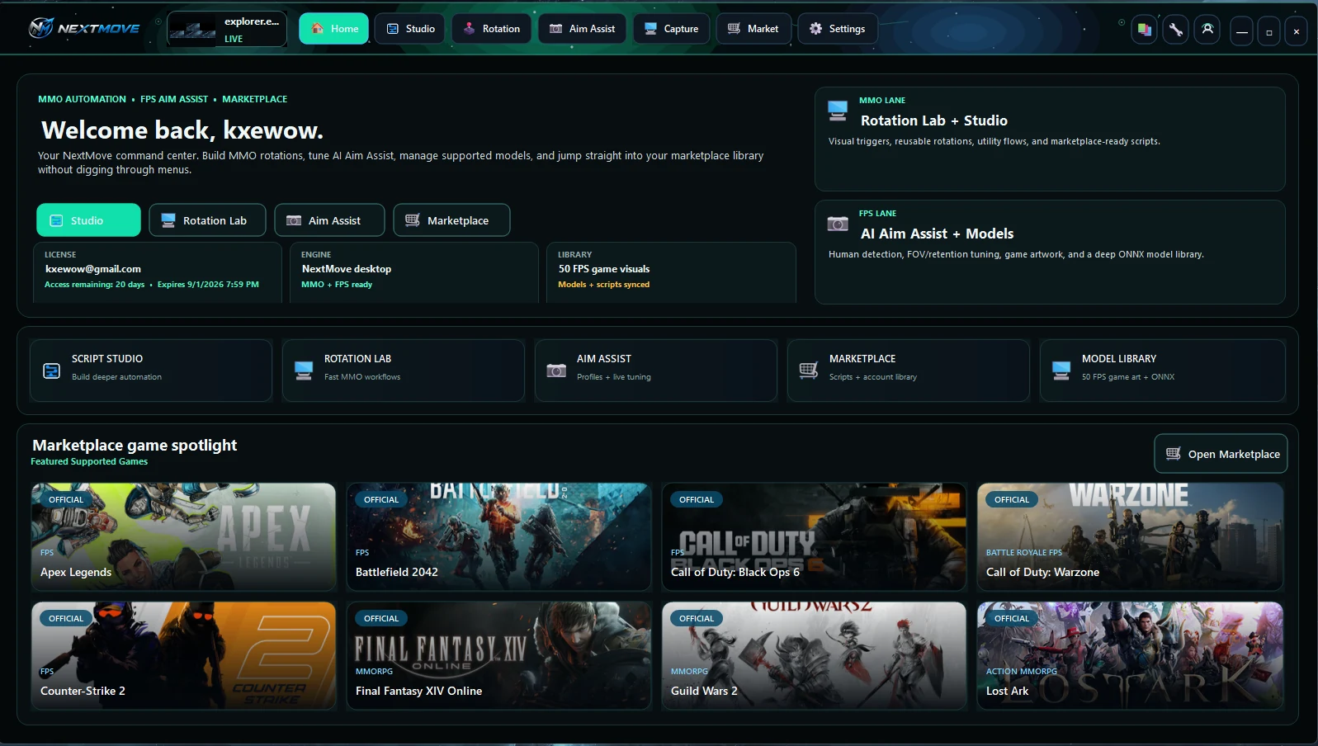Click the Marketplace button under welcome
This screenshot has height=746, width=1318.
click(x=451, y=220)
